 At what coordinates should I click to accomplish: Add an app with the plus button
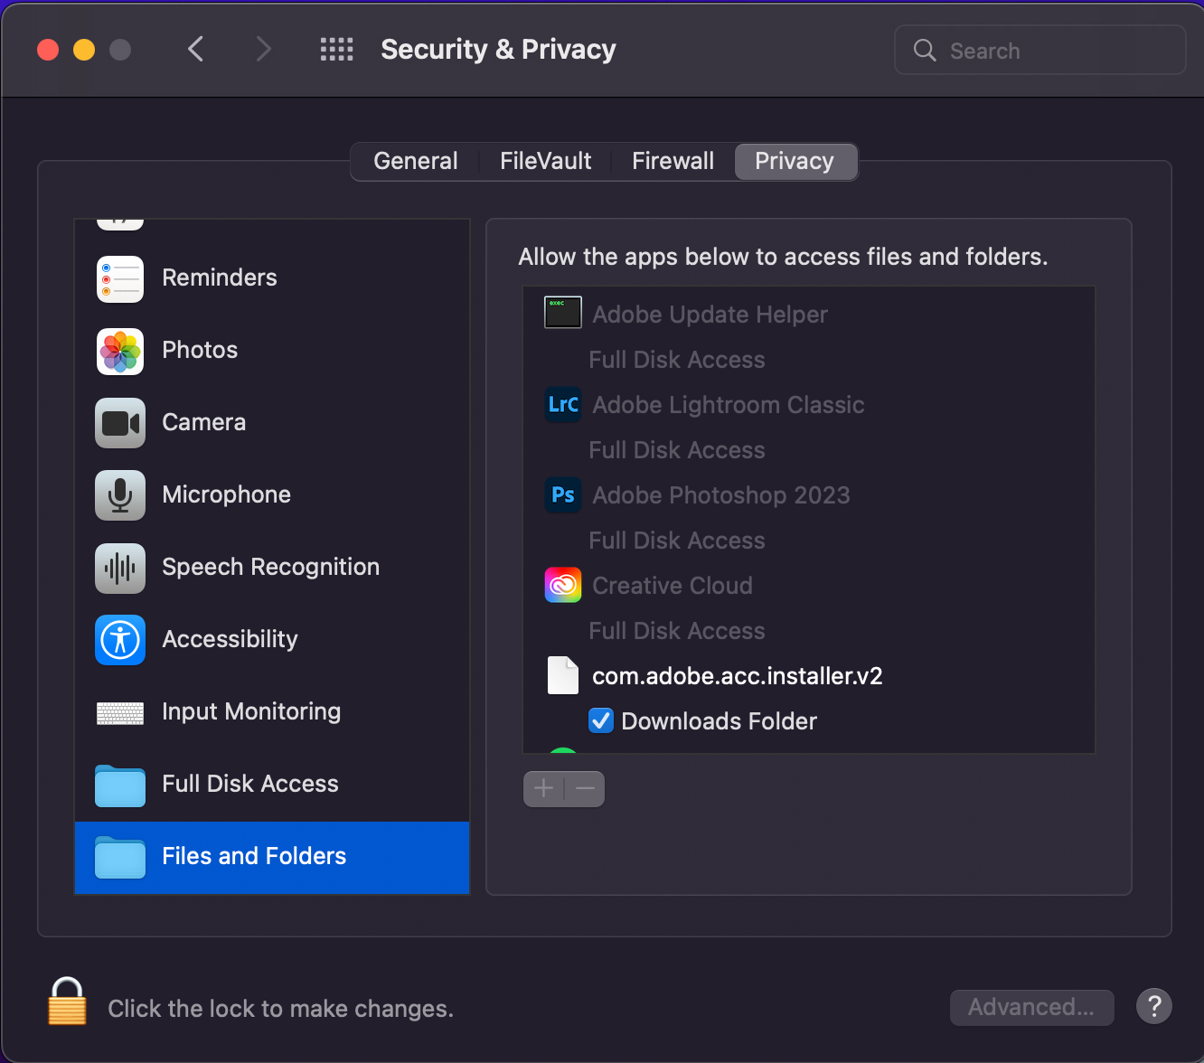543,788
